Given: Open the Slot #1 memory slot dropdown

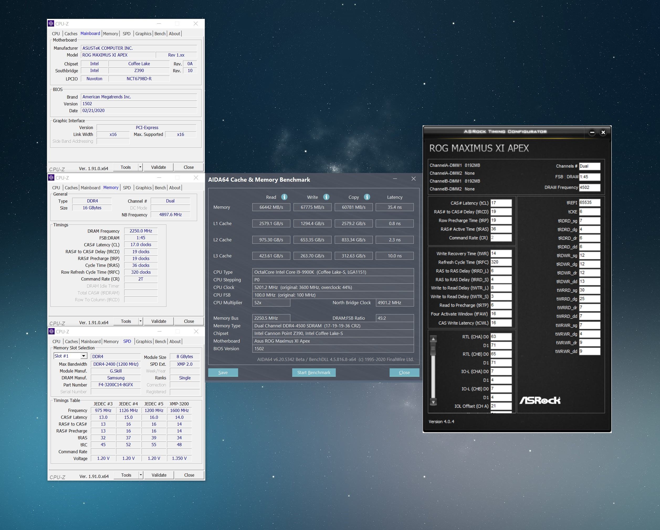Looking at the screenshot, I should pos(83,356).
